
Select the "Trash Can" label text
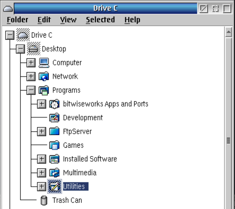point(67,201)
